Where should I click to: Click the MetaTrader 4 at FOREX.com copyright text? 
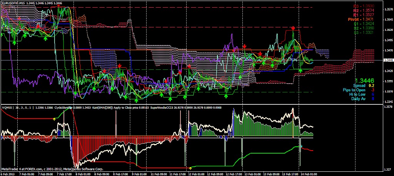(52, 169)
